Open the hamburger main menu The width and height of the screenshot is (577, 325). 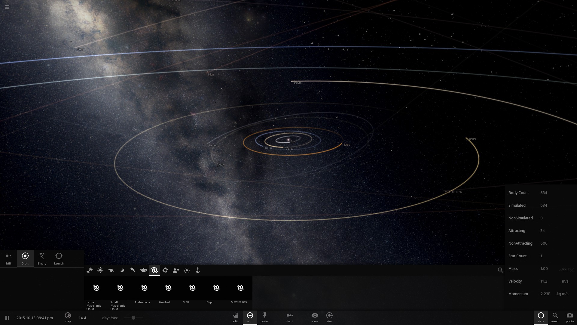pyautogui.click(x=7, y=7)
